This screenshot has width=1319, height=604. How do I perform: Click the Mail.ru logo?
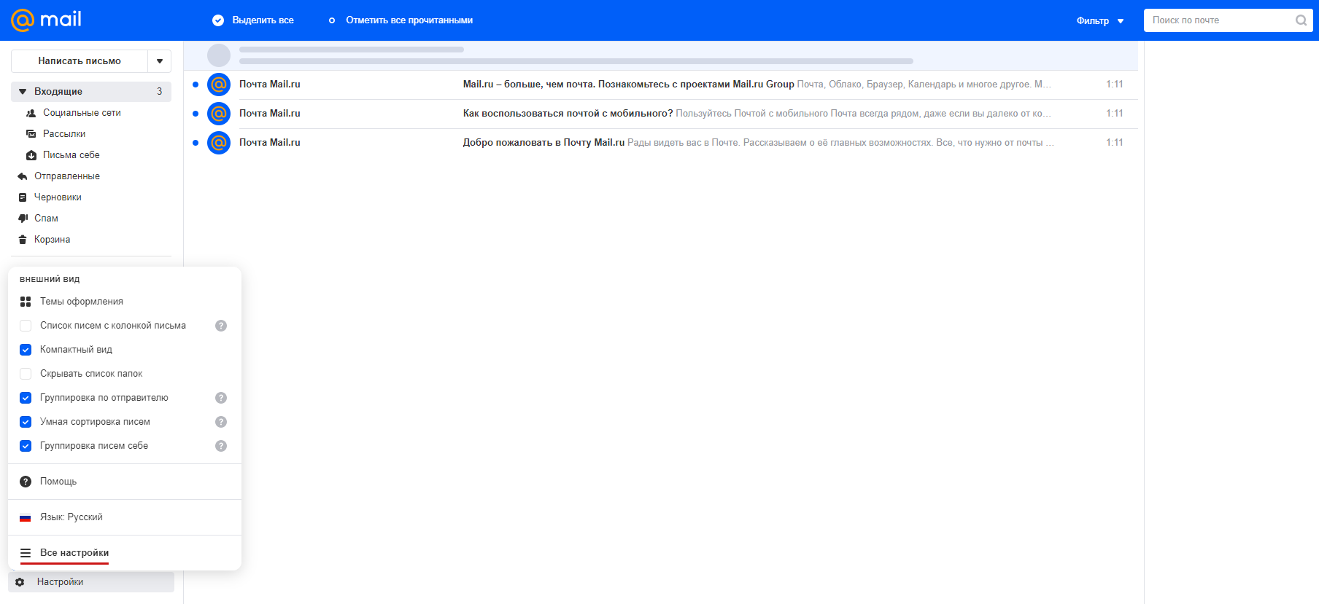point(46,20)
